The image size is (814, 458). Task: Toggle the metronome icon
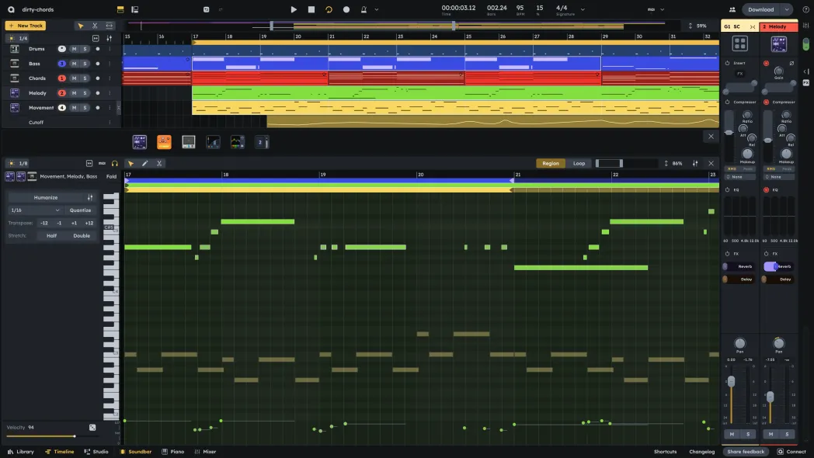pyautogui.click(x=364, y=9)
